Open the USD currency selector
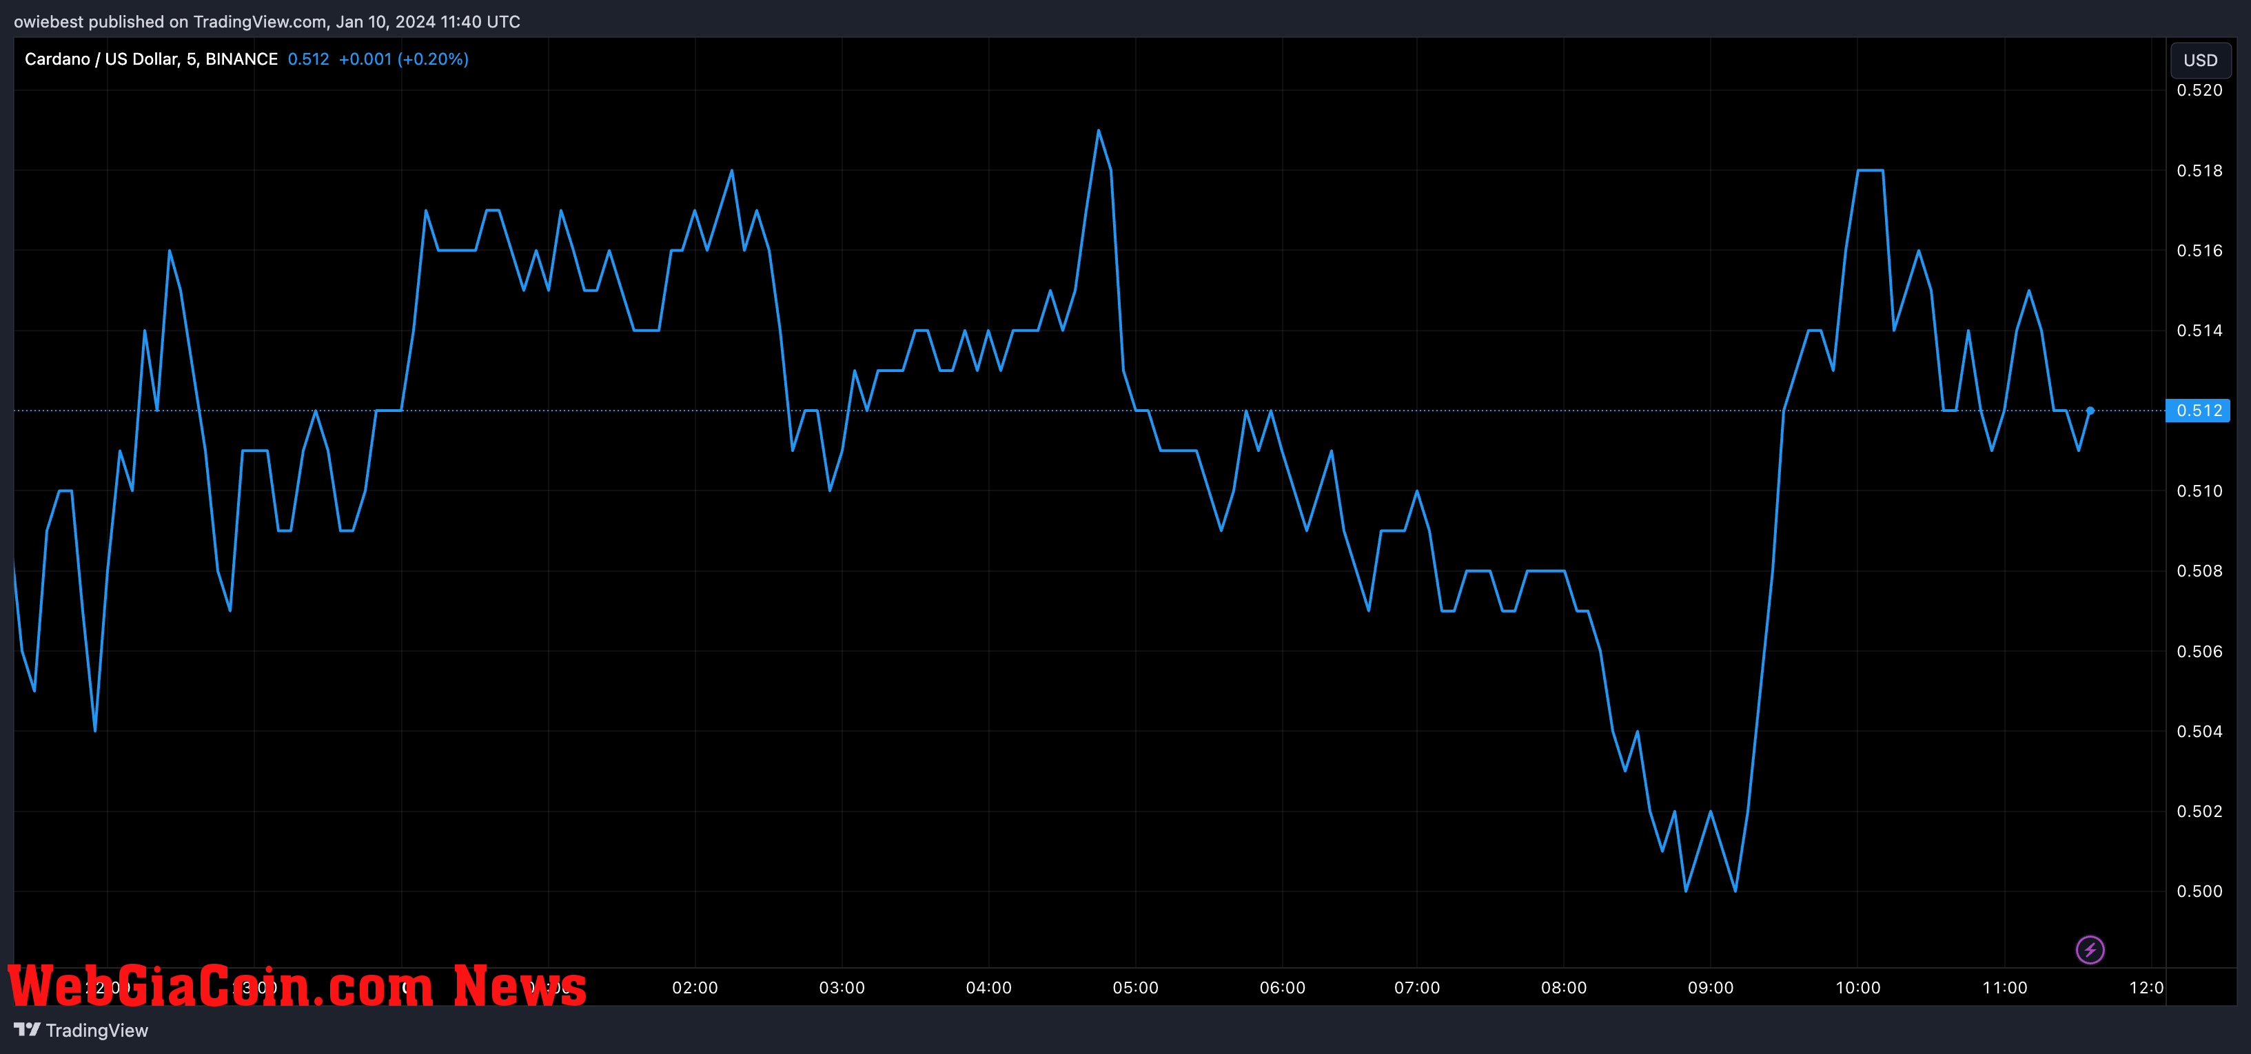Screen dimensions: 2251x1054 (x=2199, y=60)
